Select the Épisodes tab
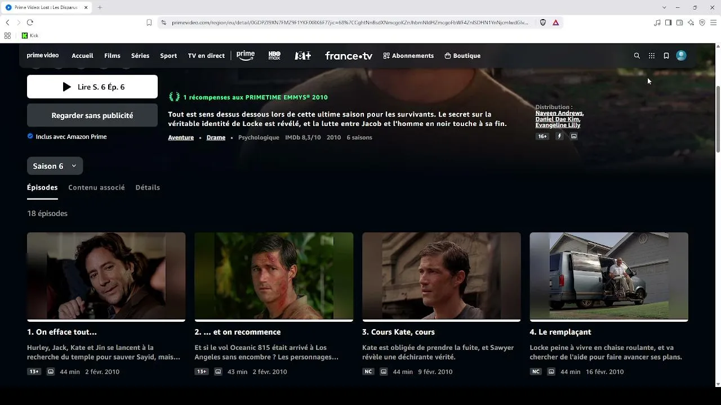This screenshot has width=721, height=405. [42, 187]
